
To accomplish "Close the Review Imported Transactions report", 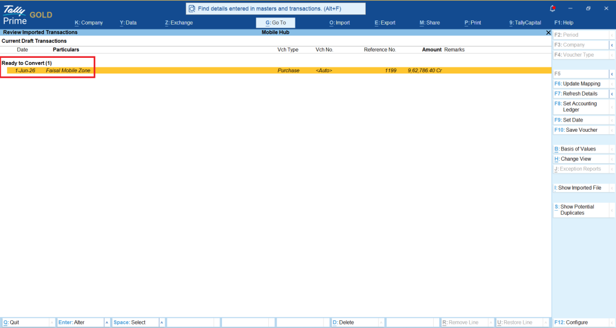I will [549, 32].
